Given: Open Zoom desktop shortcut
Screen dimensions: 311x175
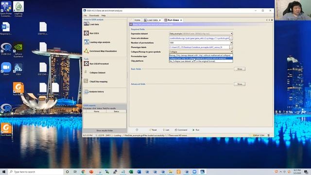Looking at the screenshot, I should tap(6, 69).
